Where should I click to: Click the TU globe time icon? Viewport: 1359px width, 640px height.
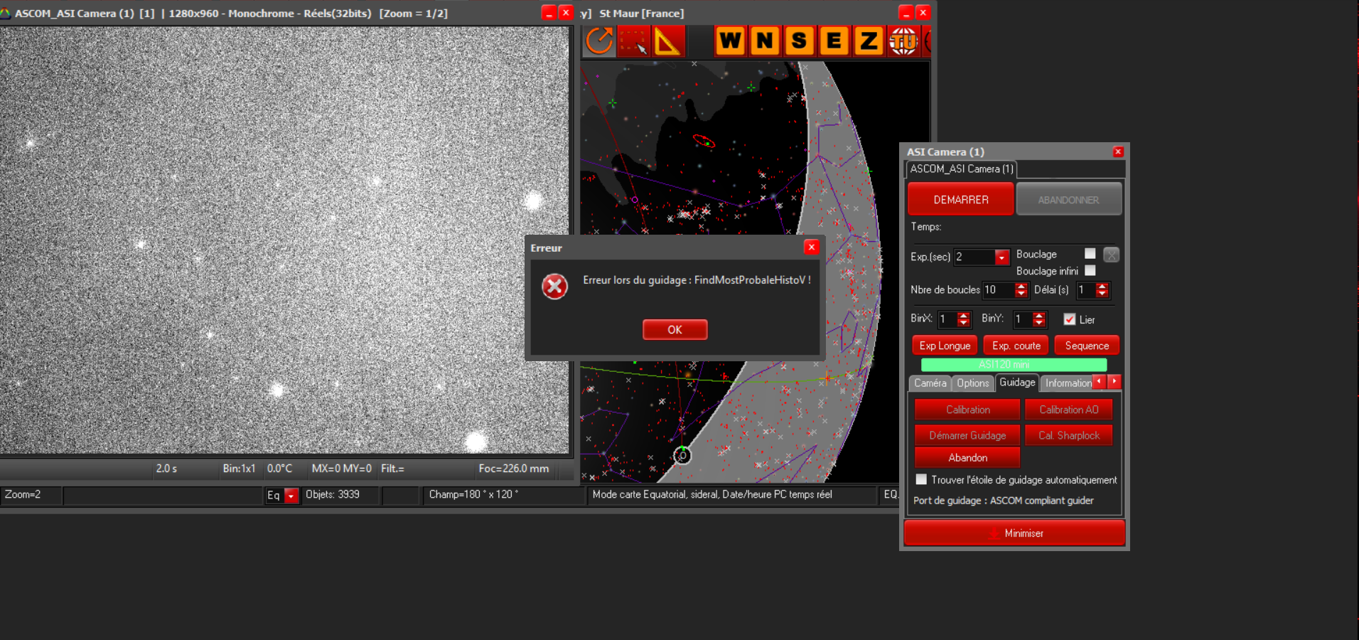(x=903, y=41)
